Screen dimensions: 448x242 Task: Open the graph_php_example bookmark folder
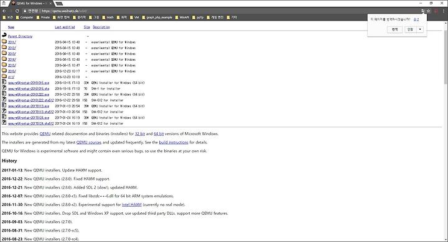157,17
